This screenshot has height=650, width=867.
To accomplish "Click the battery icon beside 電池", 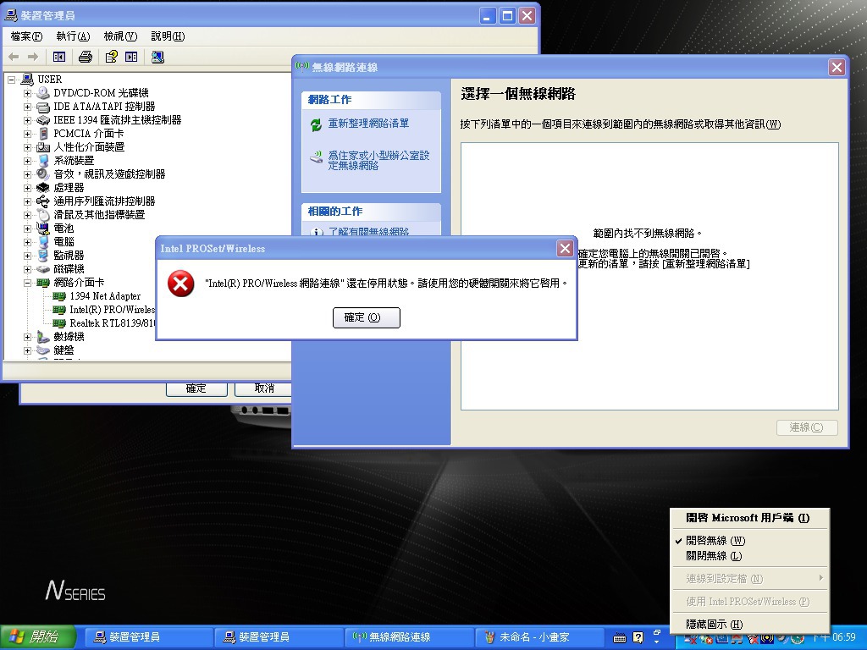I will click(x=43, y=229).
